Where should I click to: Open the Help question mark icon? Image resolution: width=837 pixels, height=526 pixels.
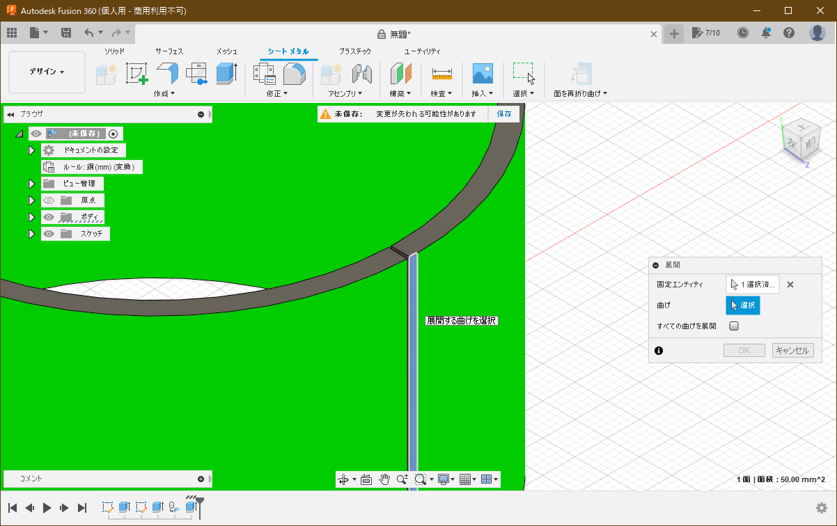[789, 33]
